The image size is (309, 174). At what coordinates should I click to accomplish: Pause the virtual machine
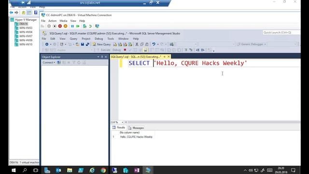(x=72, y=26)
